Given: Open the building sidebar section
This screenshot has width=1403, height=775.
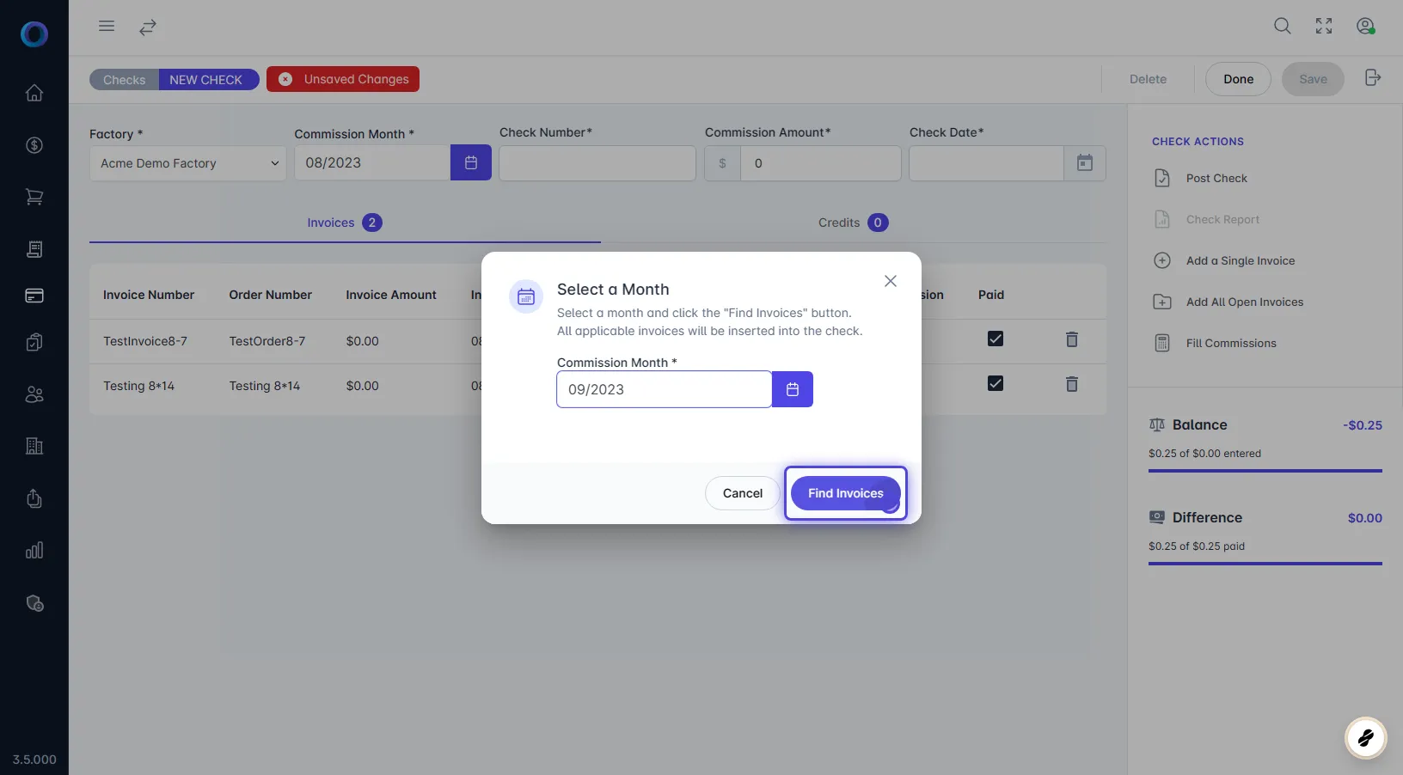Looking at the screenshot, I should [34, 446].
